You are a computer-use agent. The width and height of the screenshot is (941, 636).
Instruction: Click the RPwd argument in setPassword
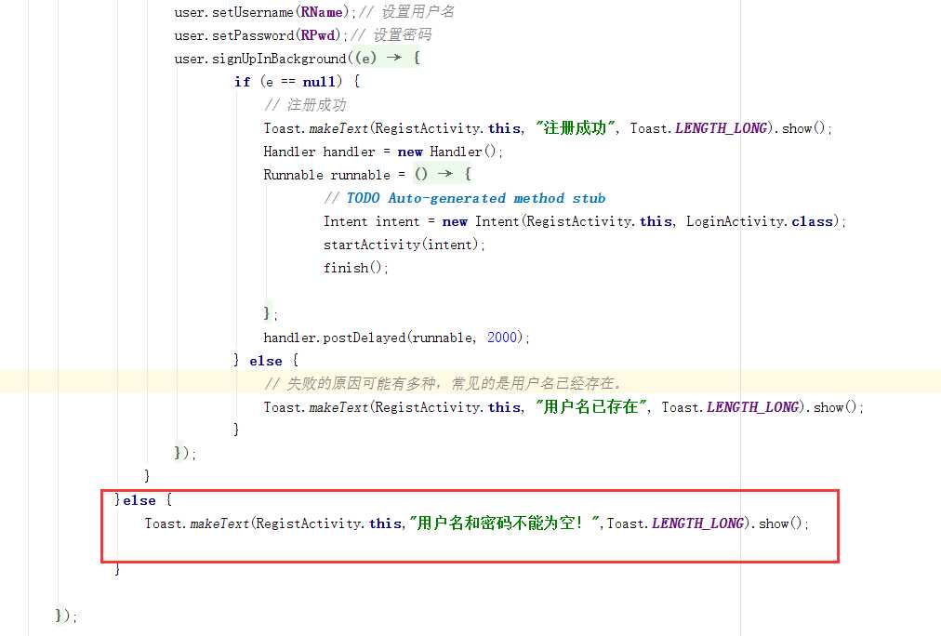pyautogui.click(x=317, y=35)
